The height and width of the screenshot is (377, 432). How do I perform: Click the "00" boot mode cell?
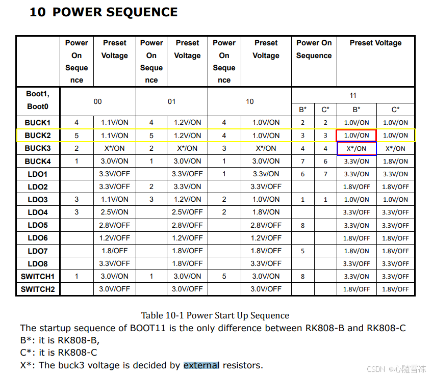pos(97,101)
